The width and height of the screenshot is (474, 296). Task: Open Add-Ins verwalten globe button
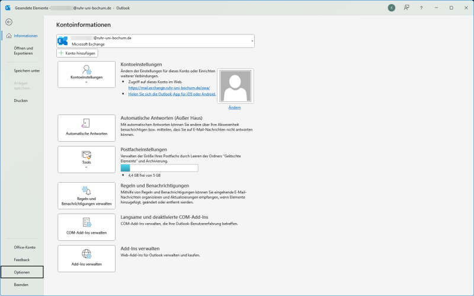87,258
